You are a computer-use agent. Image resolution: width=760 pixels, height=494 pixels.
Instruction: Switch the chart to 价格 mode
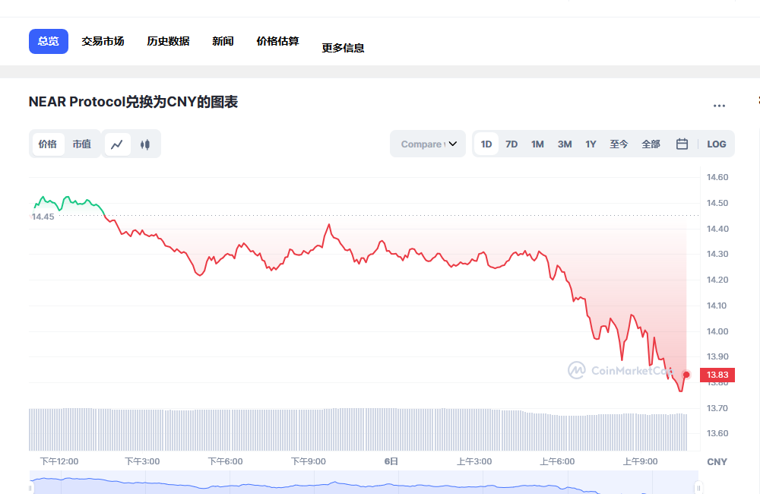pos(48,144)
